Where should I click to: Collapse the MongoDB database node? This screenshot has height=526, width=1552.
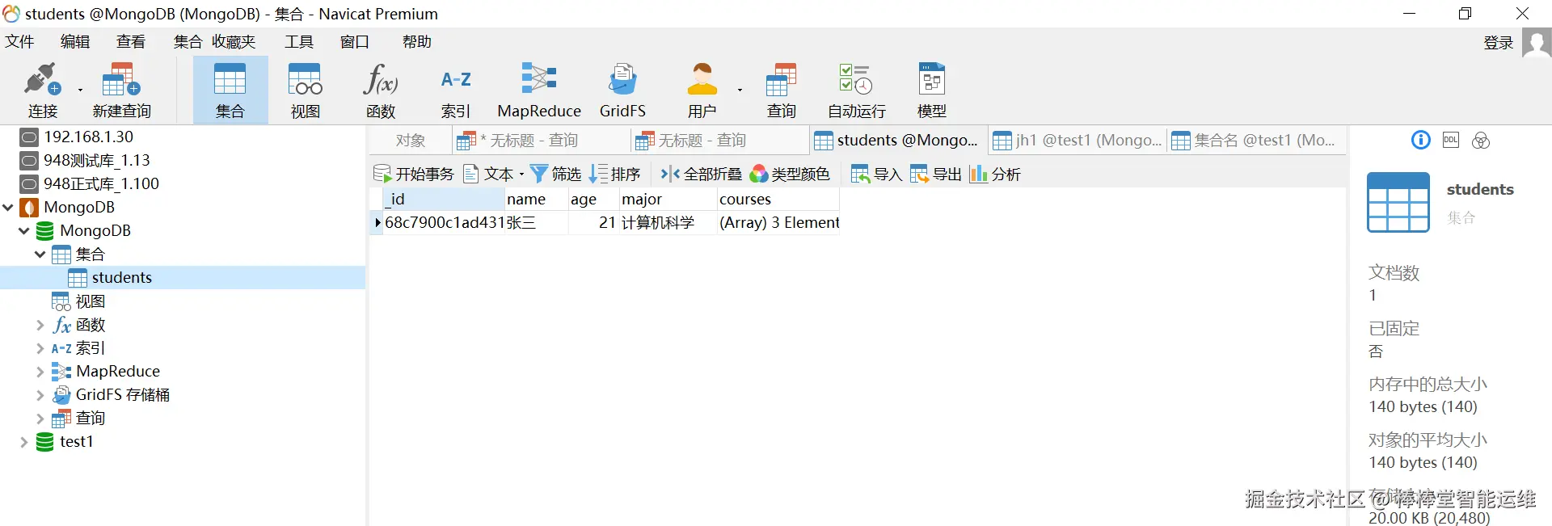tap(24, 231)
